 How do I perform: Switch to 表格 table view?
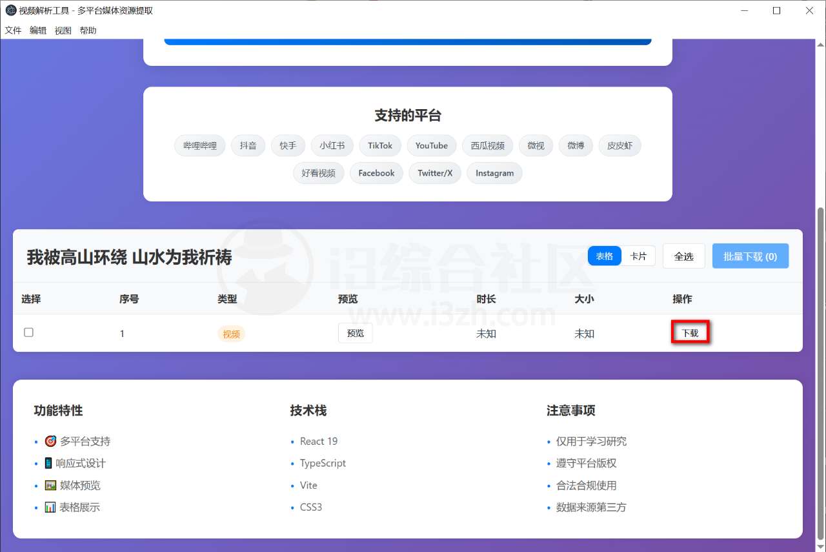click(x=604, y=256)
